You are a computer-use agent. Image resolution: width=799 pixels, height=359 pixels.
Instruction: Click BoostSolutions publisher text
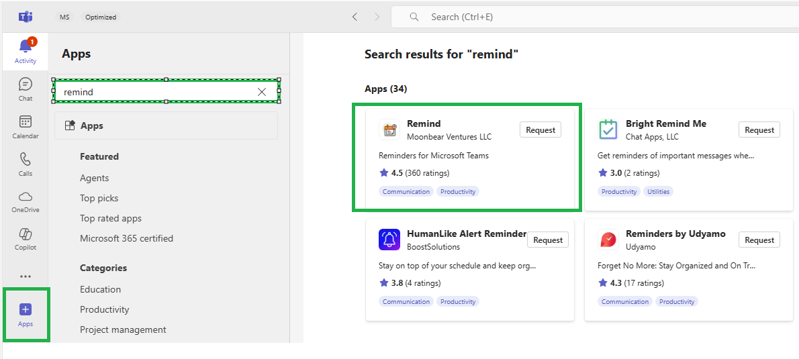[434, 246]
